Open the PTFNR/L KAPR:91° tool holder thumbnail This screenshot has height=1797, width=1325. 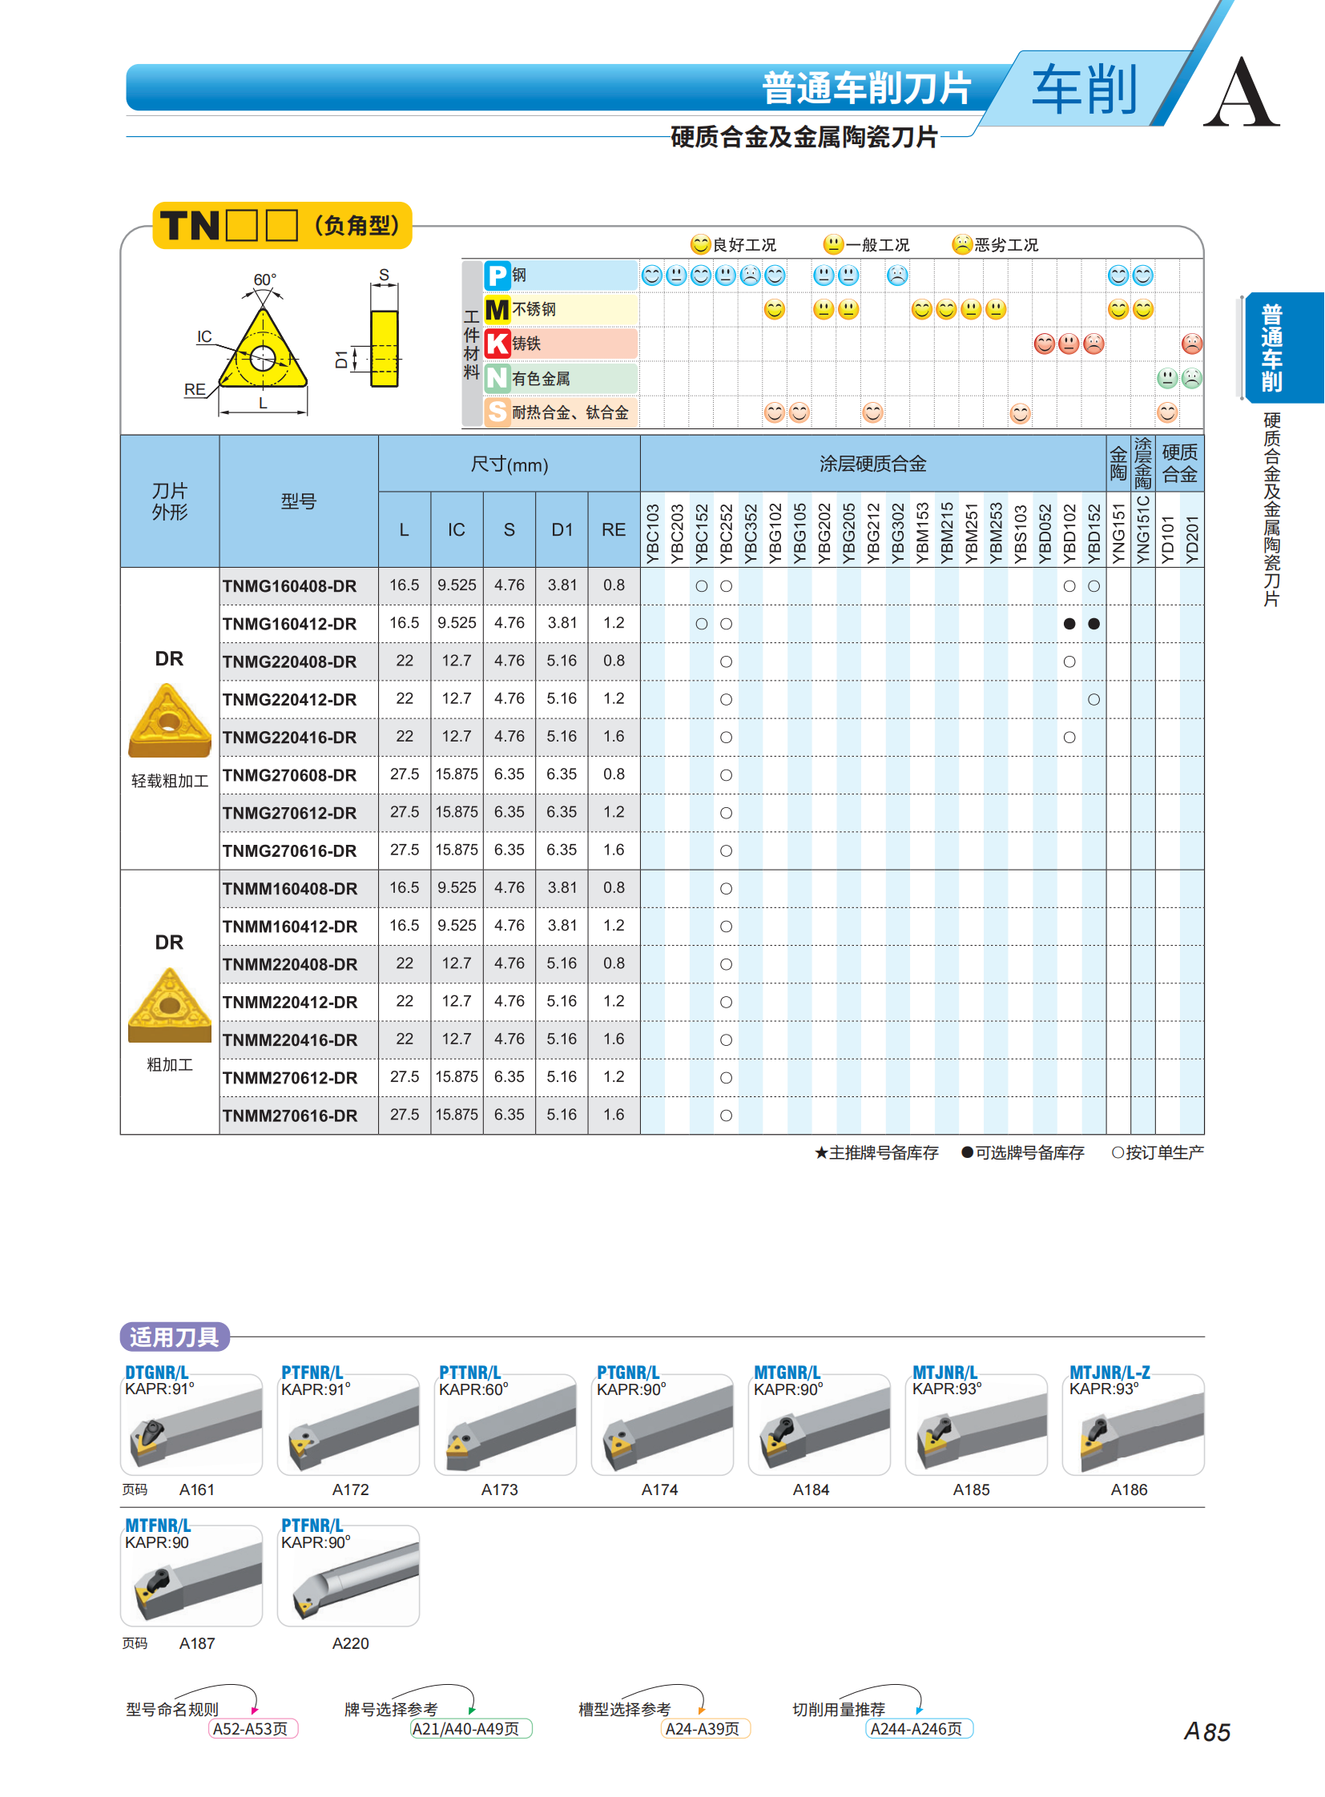[348, 1424]
